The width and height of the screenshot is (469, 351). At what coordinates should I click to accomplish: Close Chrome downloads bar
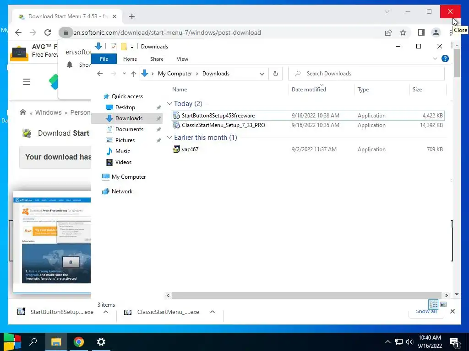click(x=452, y=311)
